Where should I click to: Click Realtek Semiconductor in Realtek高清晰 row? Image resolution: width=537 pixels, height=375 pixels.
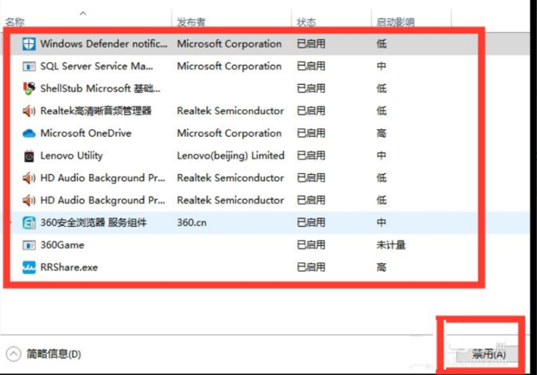230,111
